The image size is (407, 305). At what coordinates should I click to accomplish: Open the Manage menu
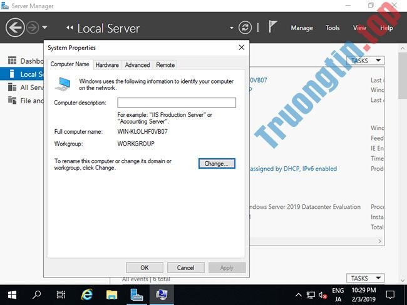pos(302,28)
